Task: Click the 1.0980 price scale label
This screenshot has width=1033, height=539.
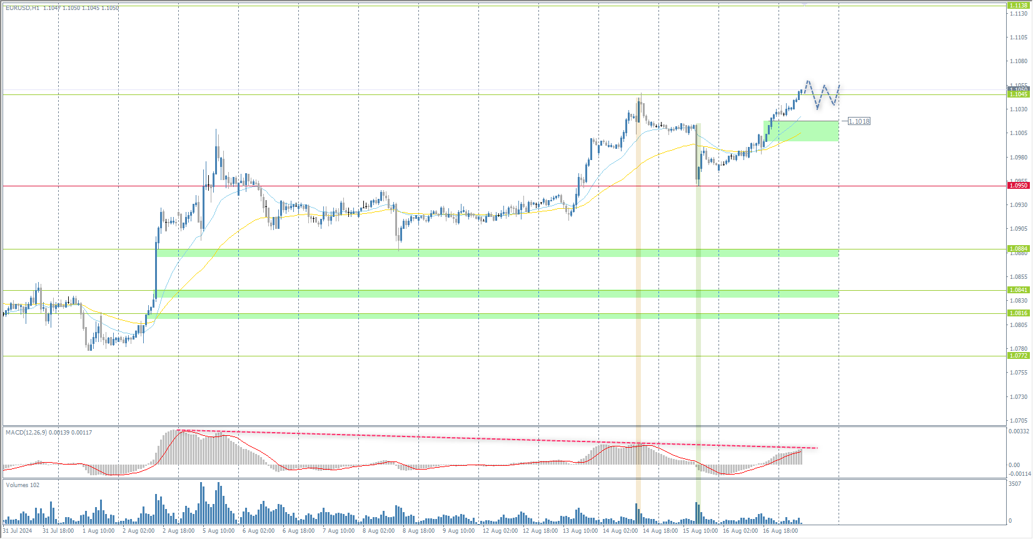Action: tap(1019, 158)
